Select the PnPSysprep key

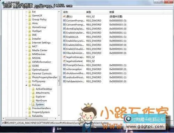point(39,81)
